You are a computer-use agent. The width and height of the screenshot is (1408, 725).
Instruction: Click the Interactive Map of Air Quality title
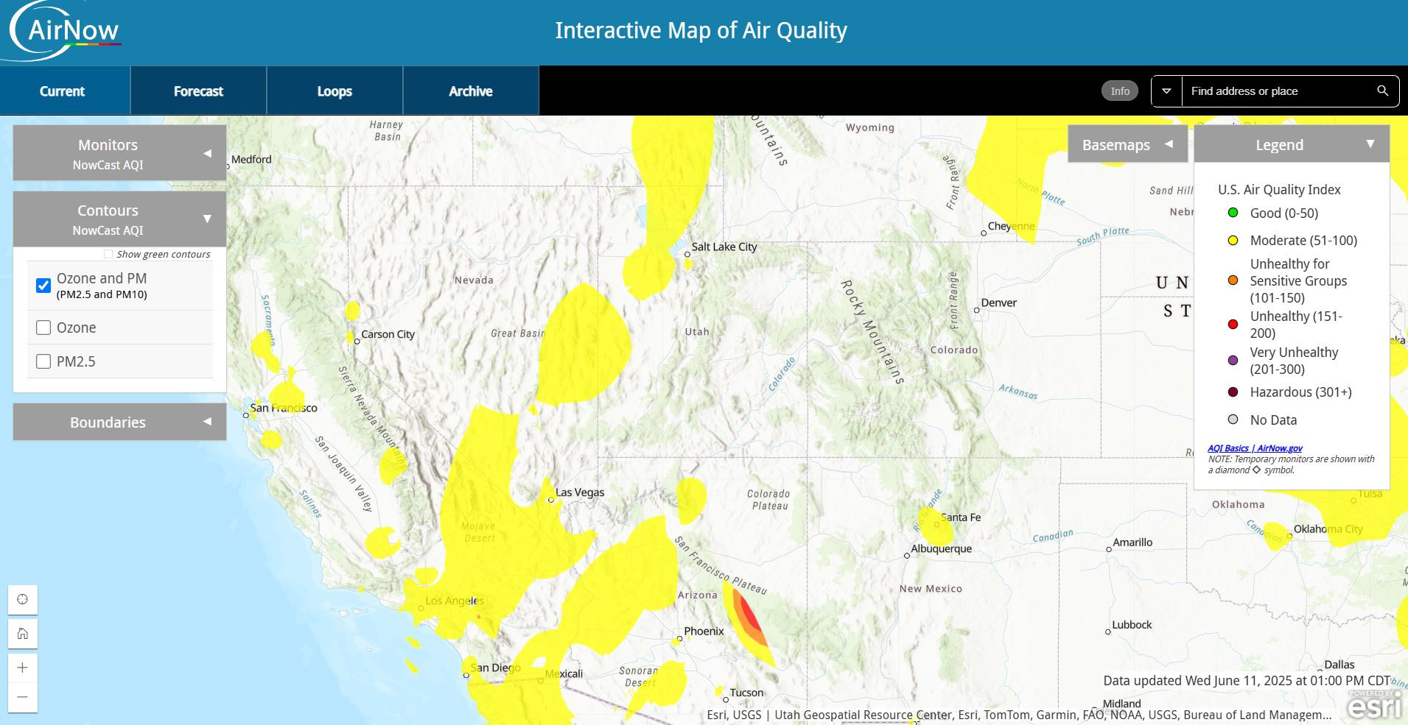tap(701, 30)
